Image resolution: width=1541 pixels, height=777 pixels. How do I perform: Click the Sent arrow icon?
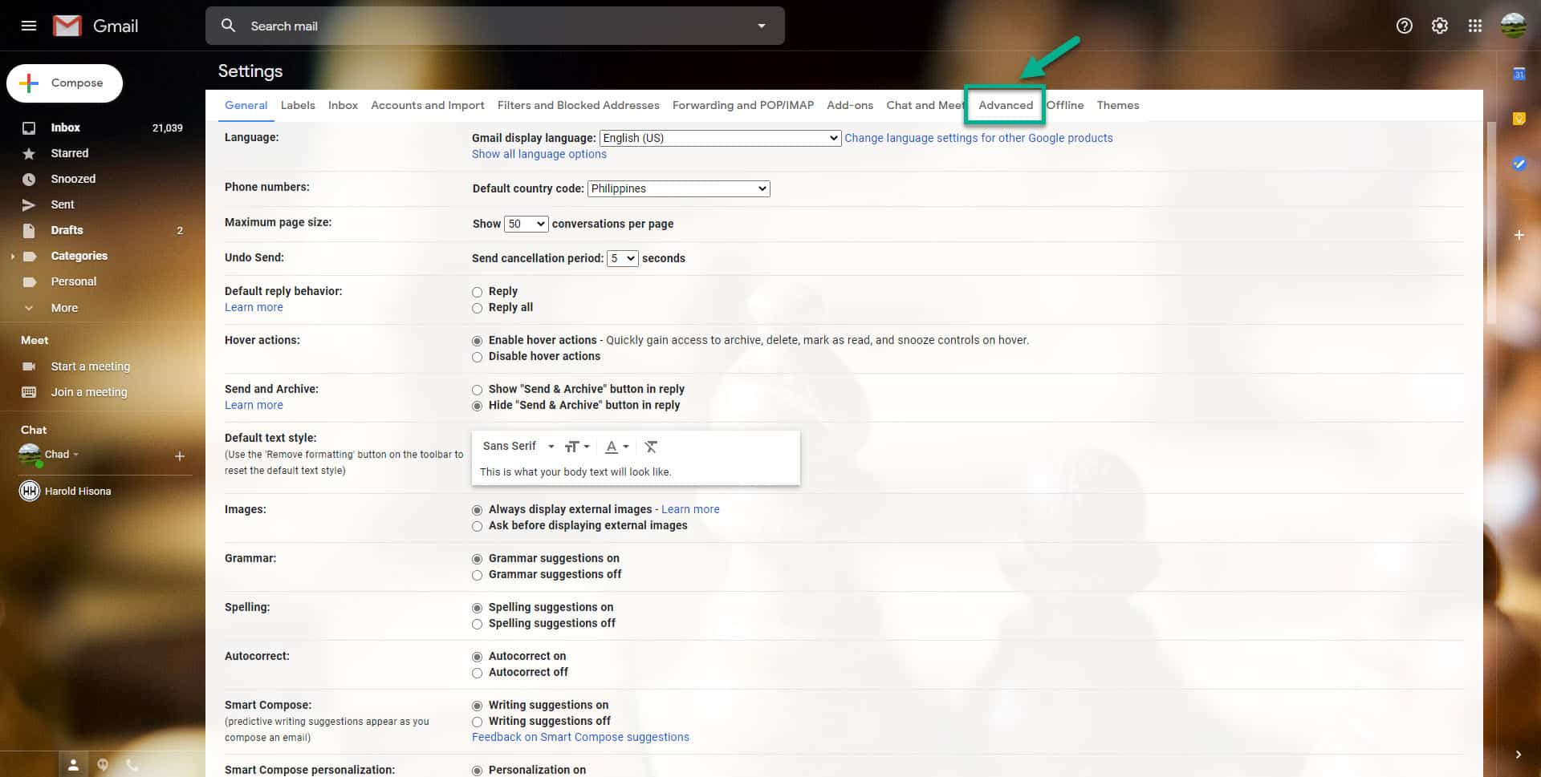tap(29, 204)
